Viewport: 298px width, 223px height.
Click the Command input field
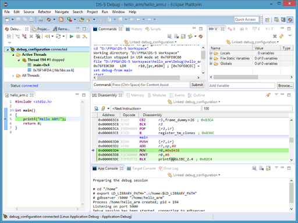coord(150,85)
